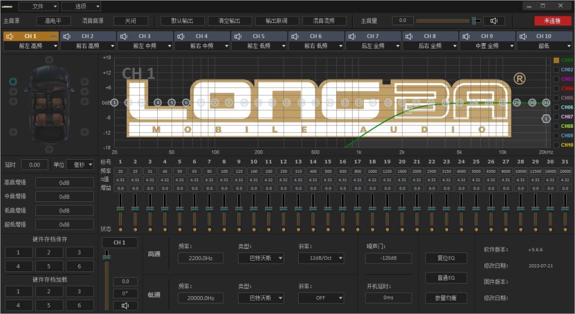Click the high-pass frequency field 2200.0Hz
Viewport: 575px width, 314px height.
coord(200,258)
